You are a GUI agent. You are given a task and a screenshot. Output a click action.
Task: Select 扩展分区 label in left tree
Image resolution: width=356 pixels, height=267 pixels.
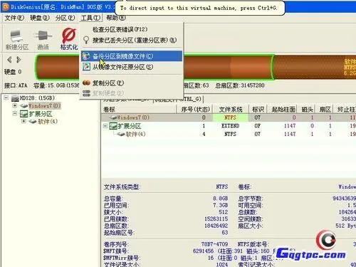41,114
